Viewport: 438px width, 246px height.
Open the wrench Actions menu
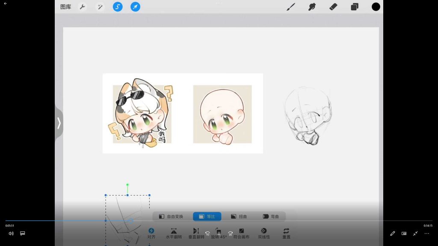coord(83,7)
